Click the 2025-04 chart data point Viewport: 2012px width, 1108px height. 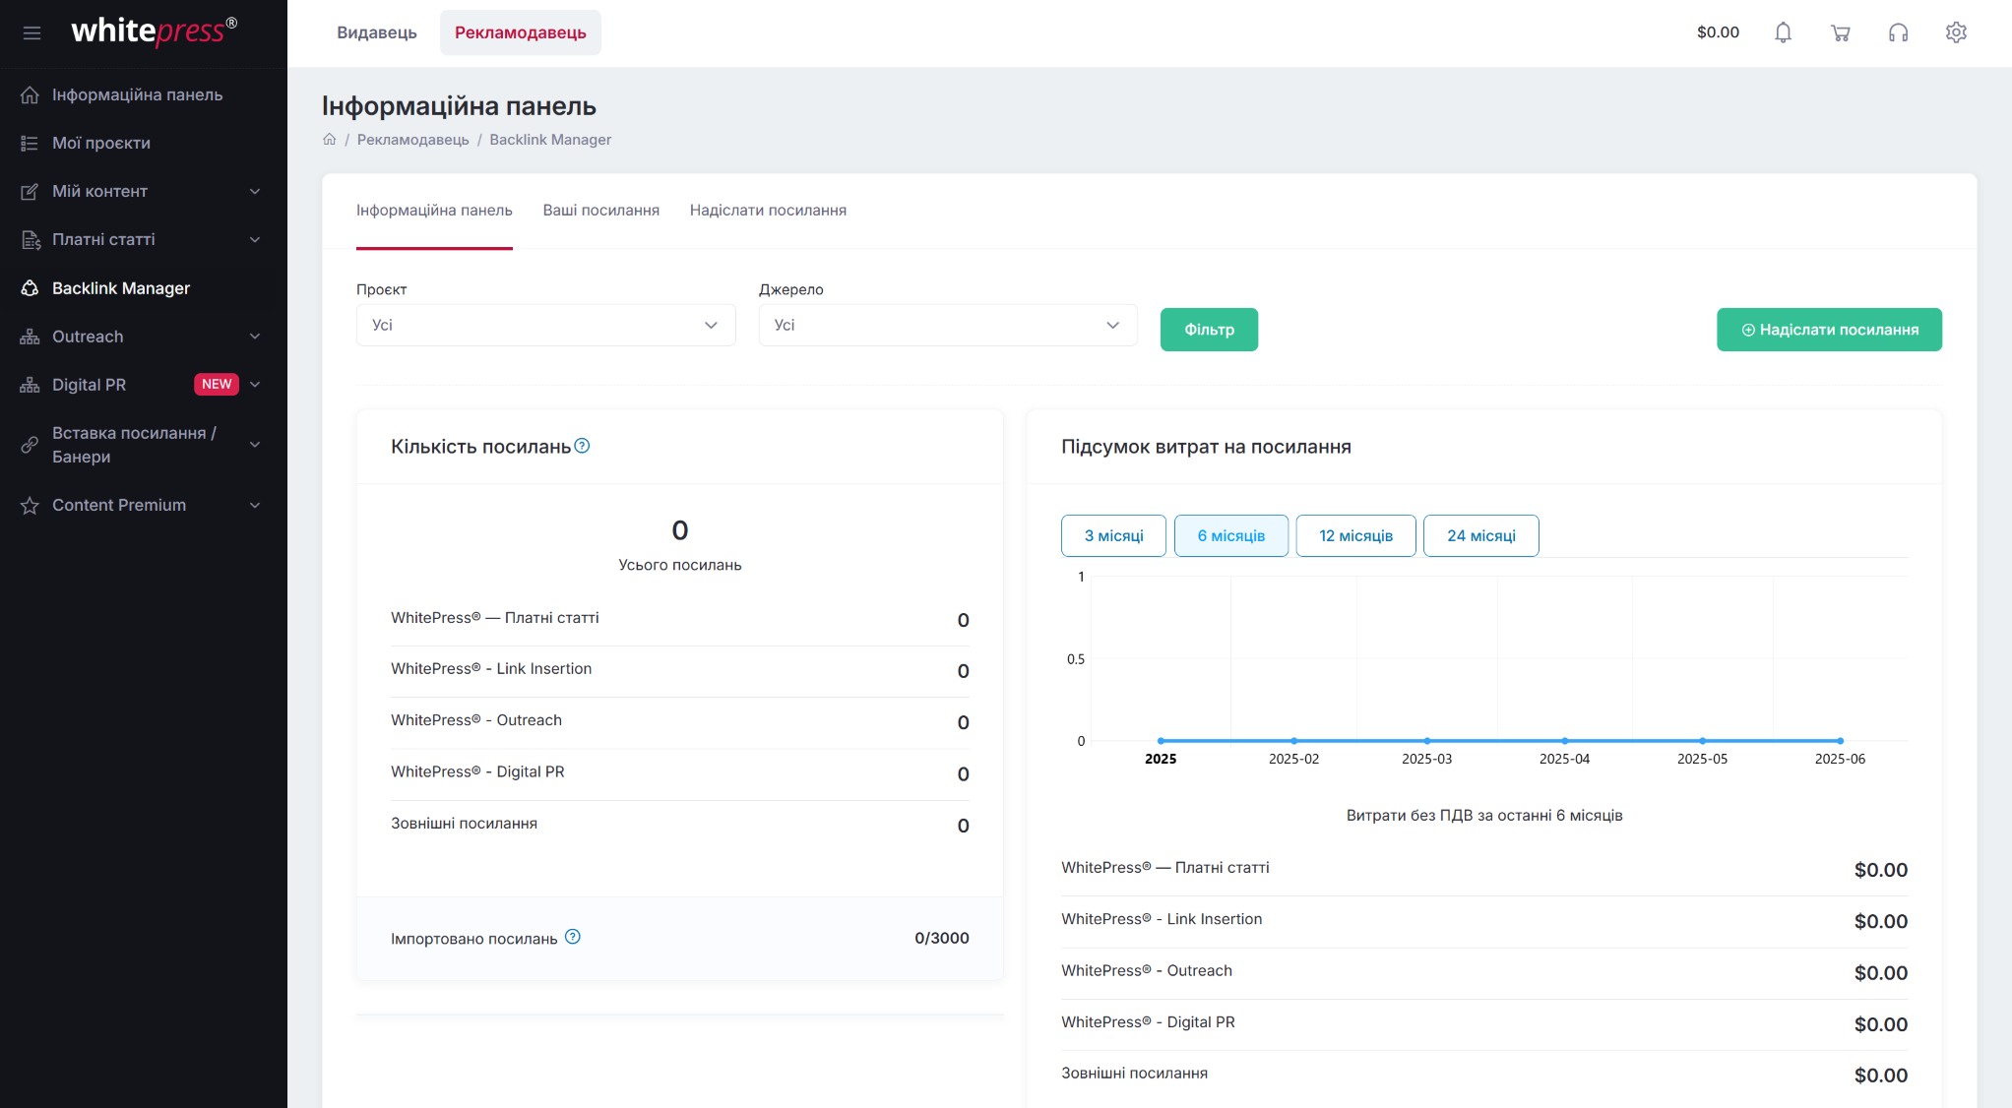click(1564, 740)
